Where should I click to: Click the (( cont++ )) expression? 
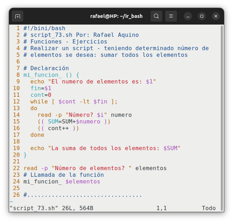click(x=58, y=128)
